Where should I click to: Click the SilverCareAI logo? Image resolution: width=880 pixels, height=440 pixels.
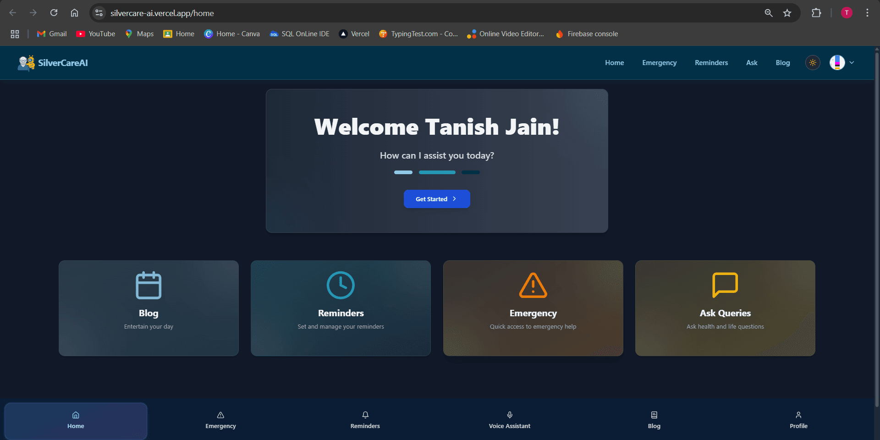tap(53, 63)
